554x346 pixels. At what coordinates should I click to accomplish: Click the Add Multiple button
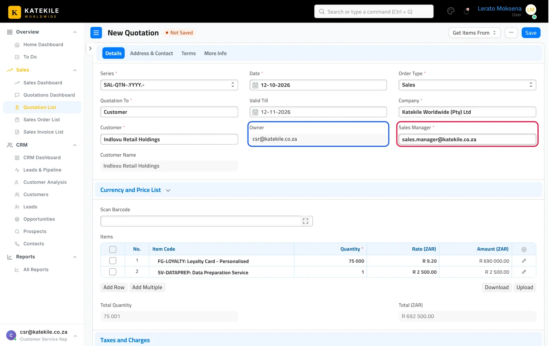pos(147,288)
